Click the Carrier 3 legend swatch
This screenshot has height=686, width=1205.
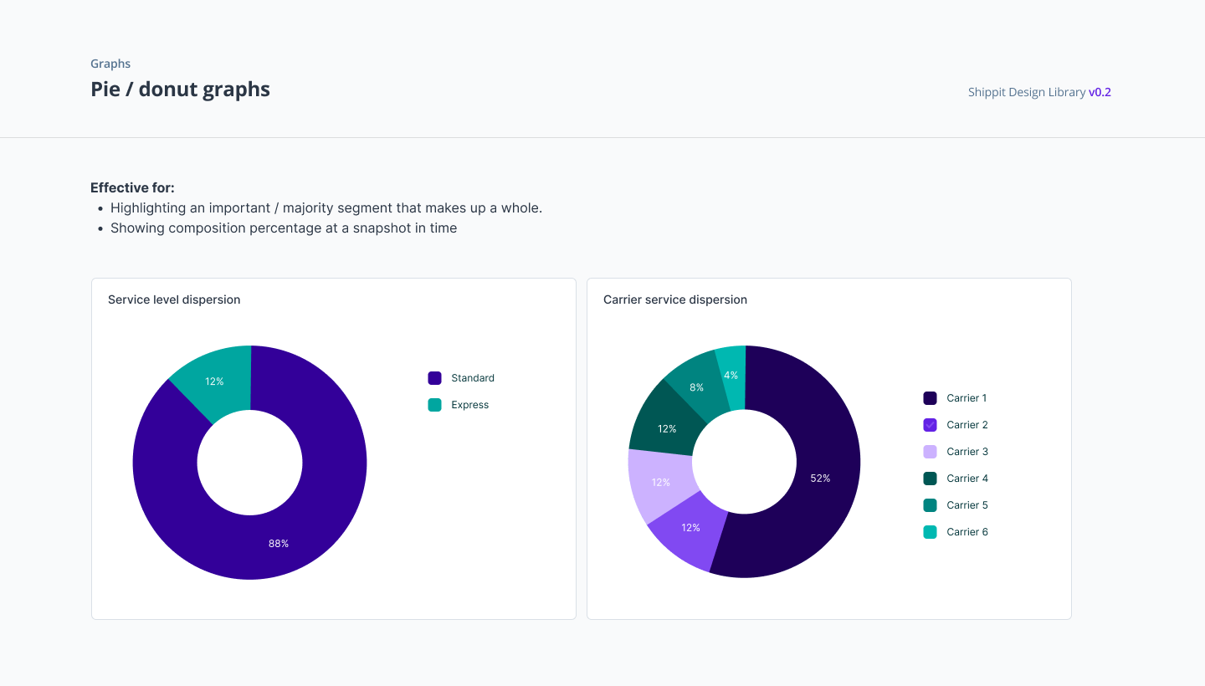point(930,452)
